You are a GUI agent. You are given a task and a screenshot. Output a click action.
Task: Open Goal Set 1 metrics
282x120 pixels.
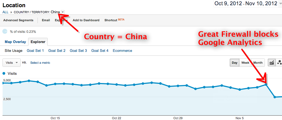35,51
